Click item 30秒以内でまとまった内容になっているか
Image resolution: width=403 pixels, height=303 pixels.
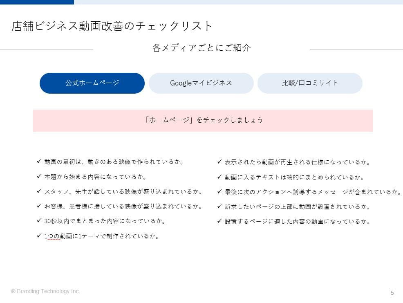click(x=105, y=221)
